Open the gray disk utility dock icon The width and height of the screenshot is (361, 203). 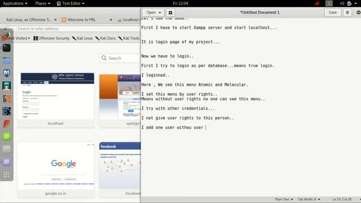pos(6,149)
